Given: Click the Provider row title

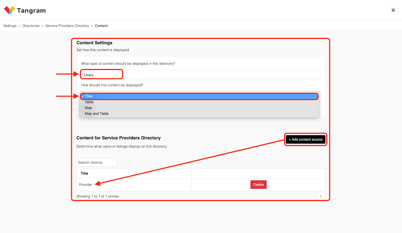Looking at the screenshot, I should click(85, 185).
